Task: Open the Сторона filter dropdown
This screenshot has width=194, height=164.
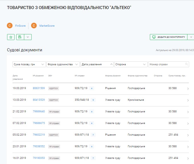Action: [131, 64]
